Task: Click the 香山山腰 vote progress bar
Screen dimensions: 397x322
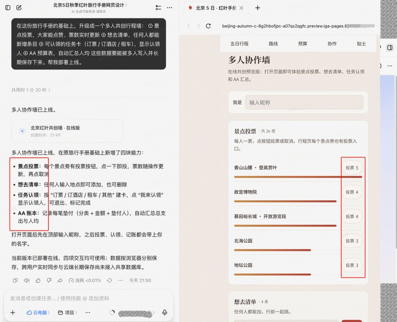Action: pyautogui.click(x=298, y=177)
